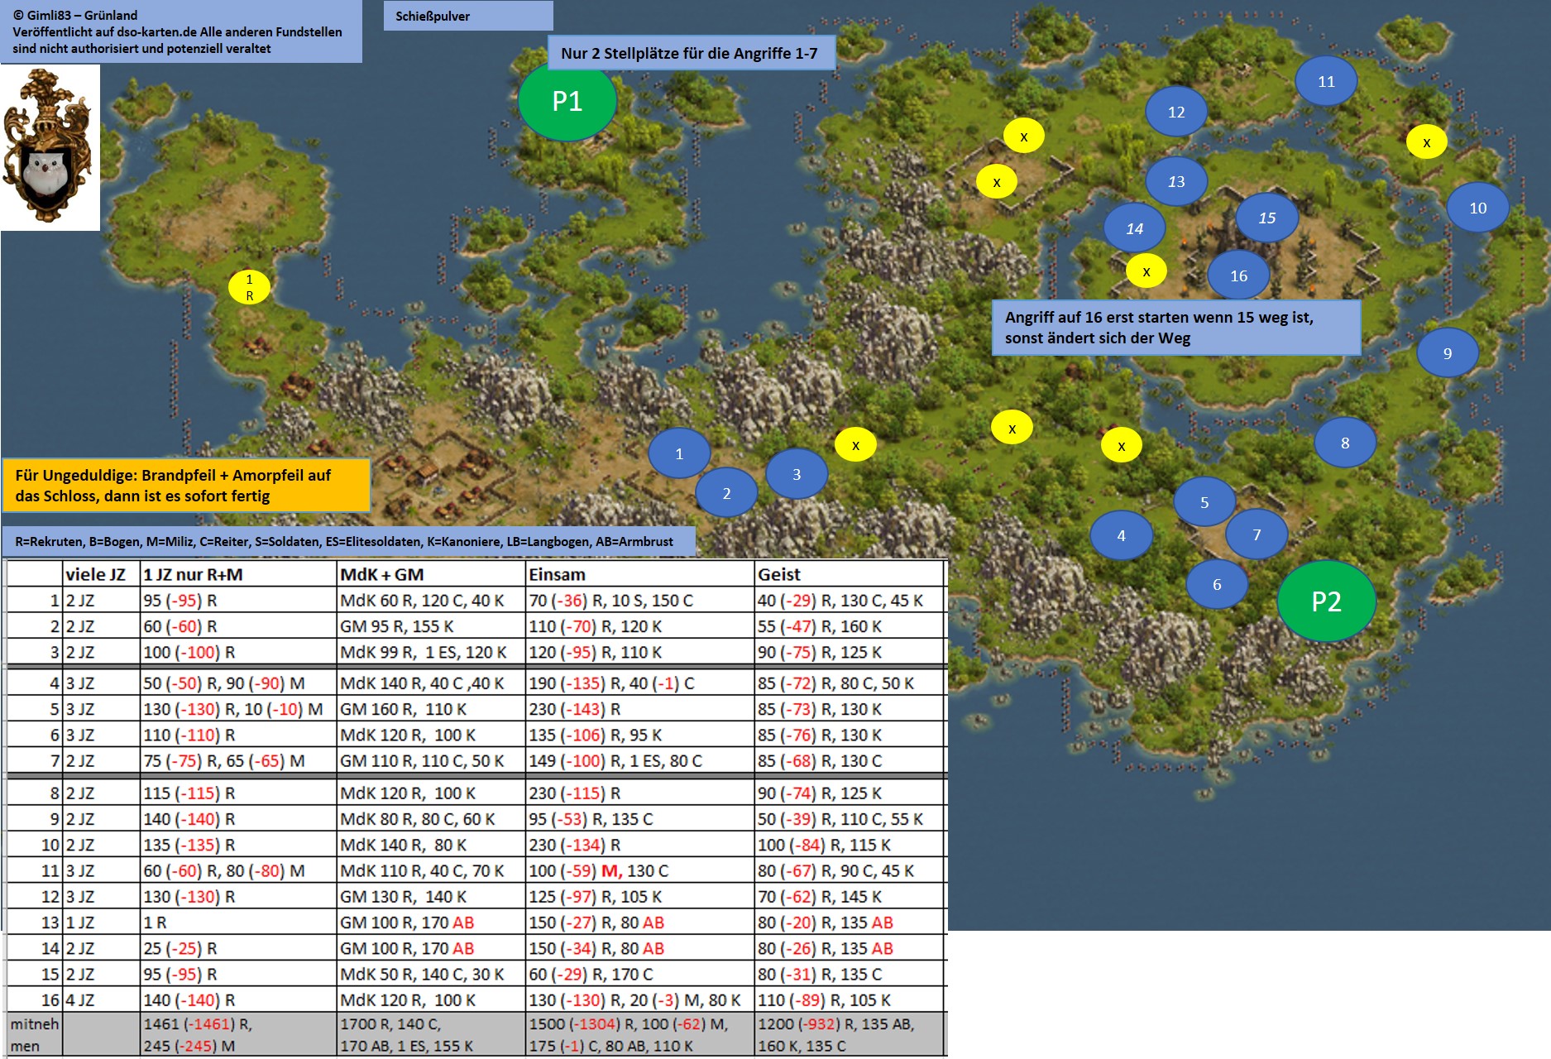Click blue camp marker 8
This screenshot has width=1551, height=1059.
[x=1344, y=443]
